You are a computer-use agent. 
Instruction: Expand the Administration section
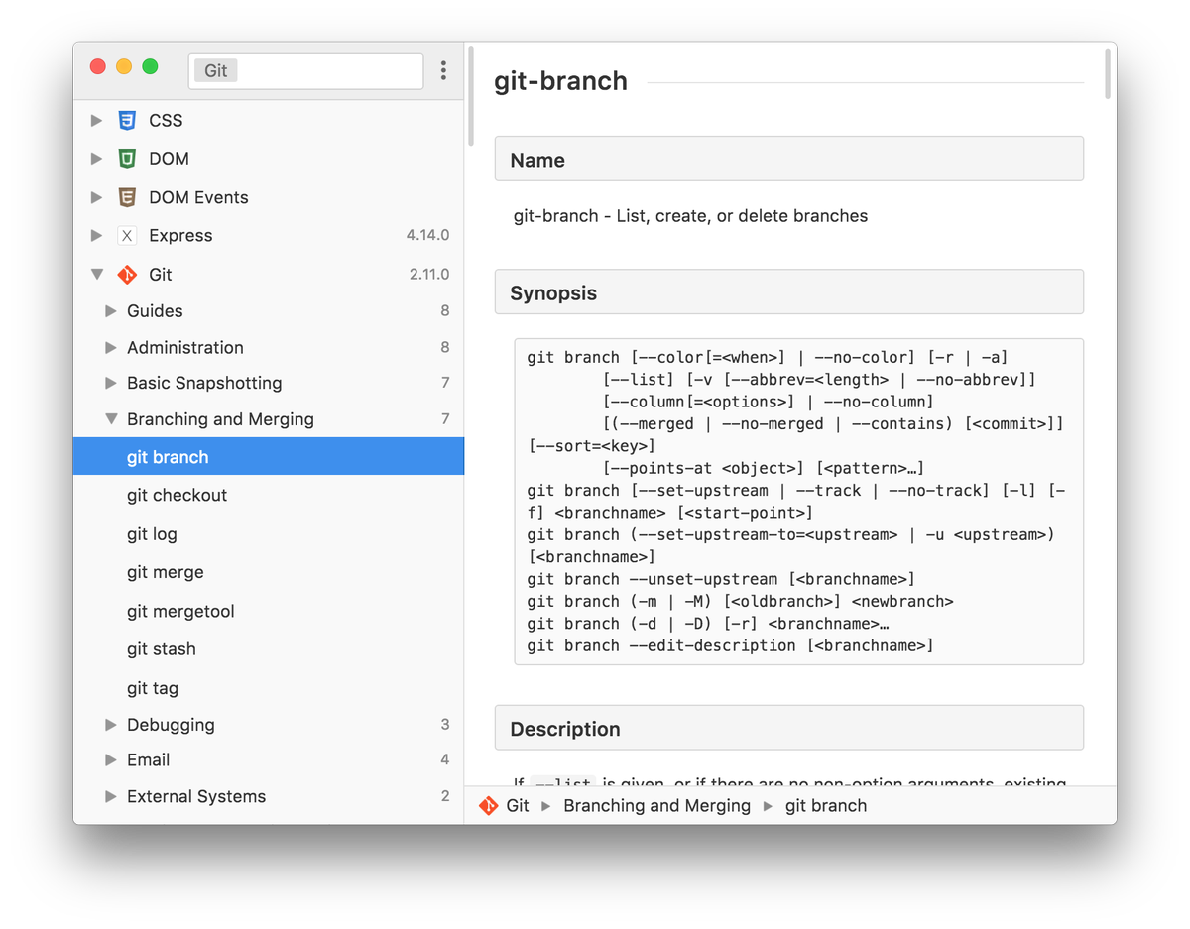coord(111,347)
